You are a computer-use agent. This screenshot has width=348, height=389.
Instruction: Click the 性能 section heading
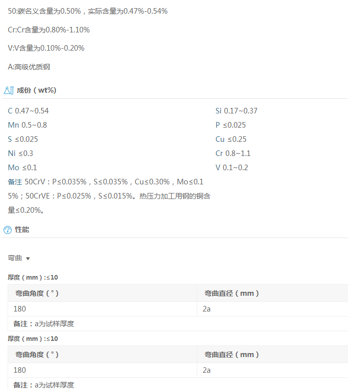coord(22,230)
